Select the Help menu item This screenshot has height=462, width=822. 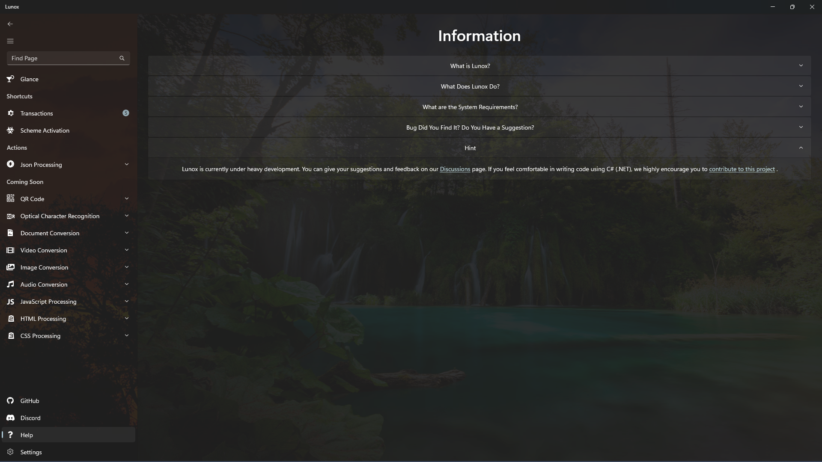pos(27,435)
